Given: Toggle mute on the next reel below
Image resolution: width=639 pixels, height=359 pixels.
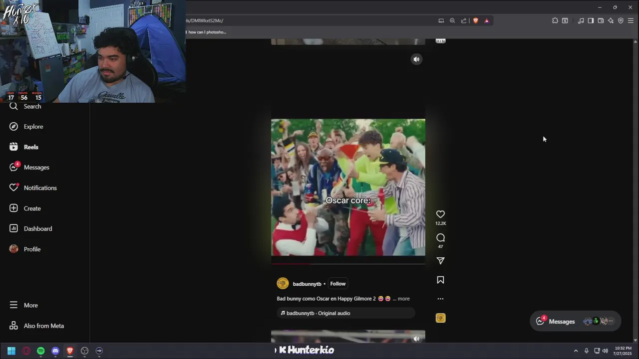Looking at the screenshot, I should pyautogui.click(x=416, y=339).
